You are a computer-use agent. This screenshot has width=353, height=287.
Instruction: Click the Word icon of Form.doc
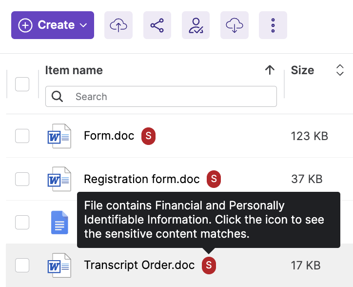click(x=59, y=136)
